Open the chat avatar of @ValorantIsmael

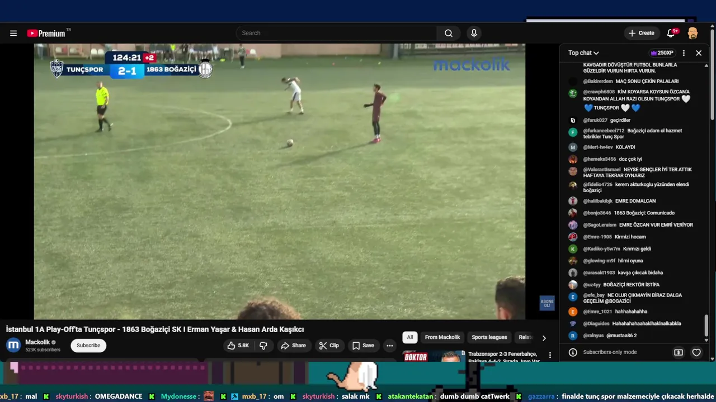pyautogui.click(x=573, y=171)
